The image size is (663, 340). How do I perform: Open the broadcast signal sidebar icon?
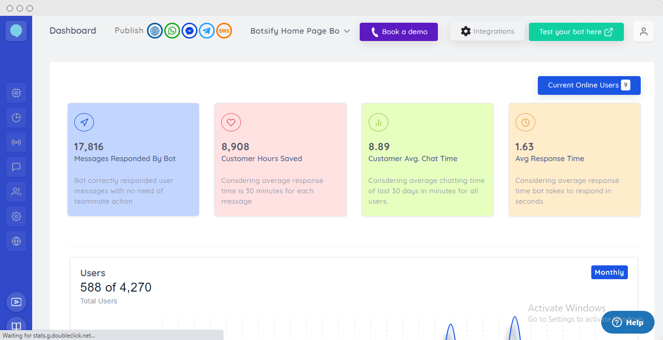coord(16,142)
